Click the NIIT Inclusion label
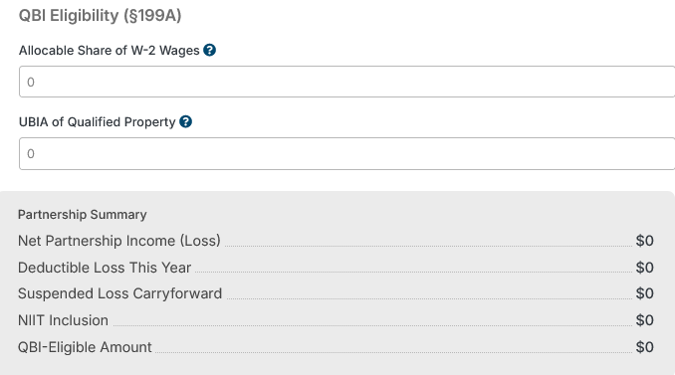 pos(63,320)
